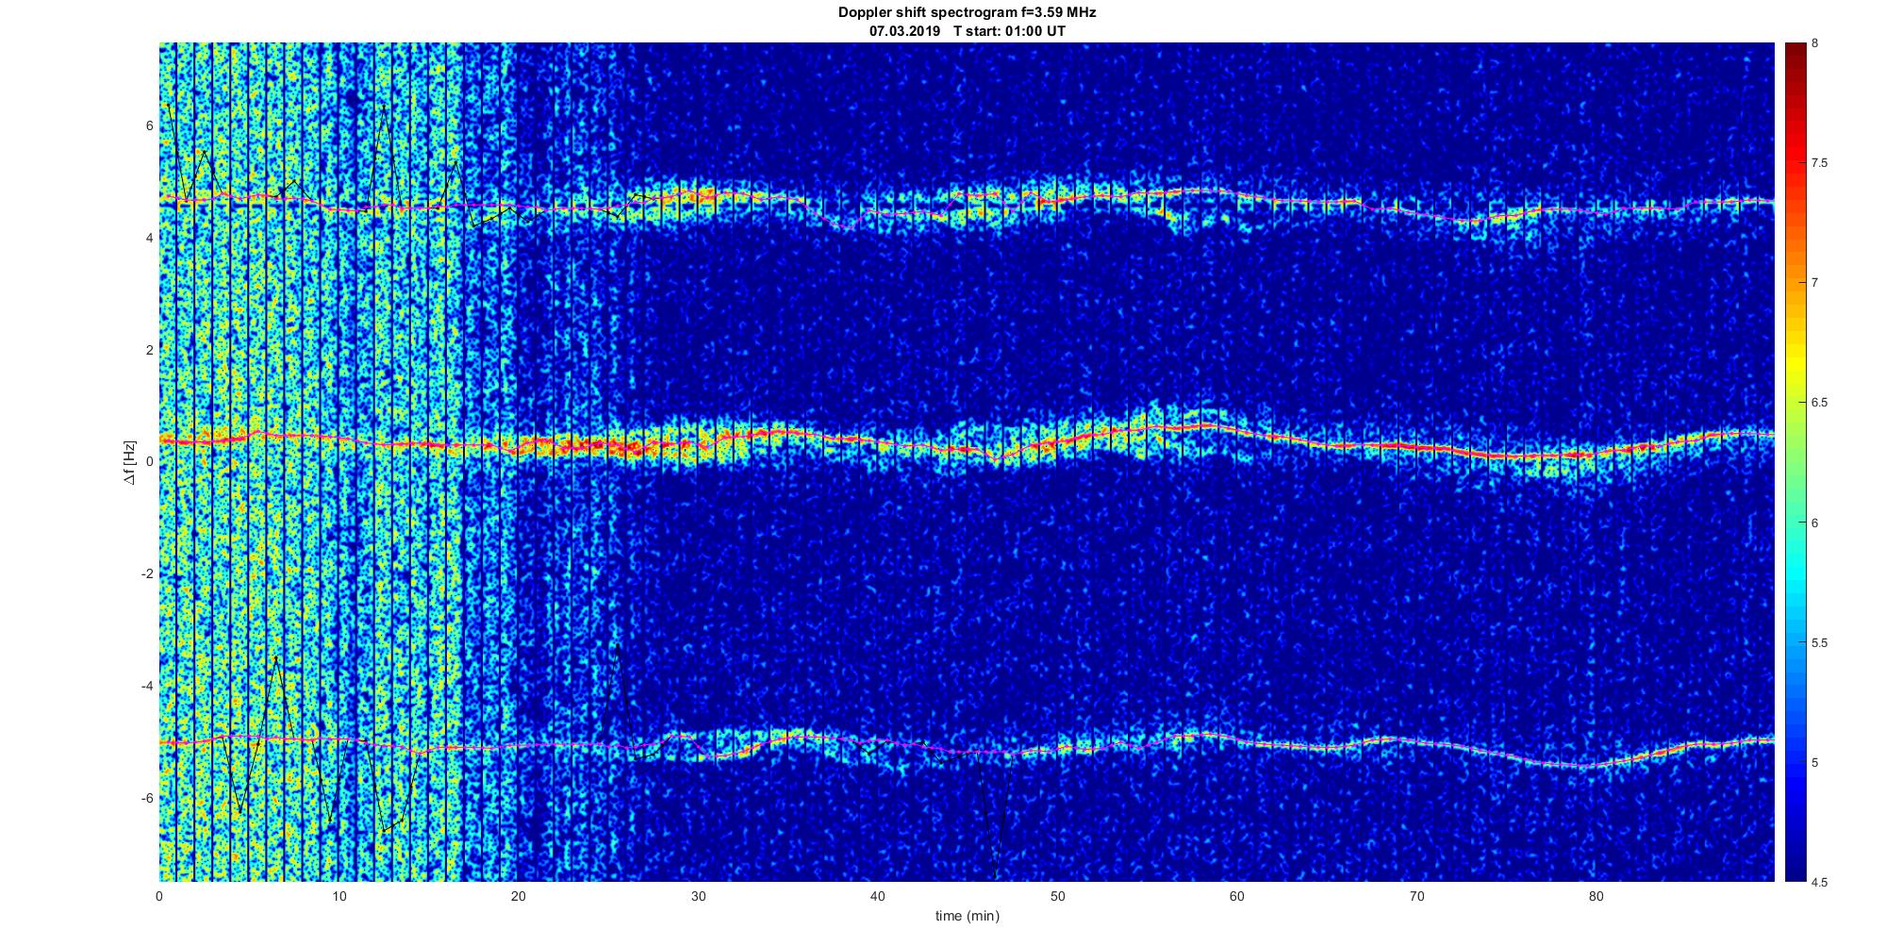The height and width of the screenshot is (946, 1886).
Task: Click the colorbar tick label '6.5'
Action: coord(1819,403)
